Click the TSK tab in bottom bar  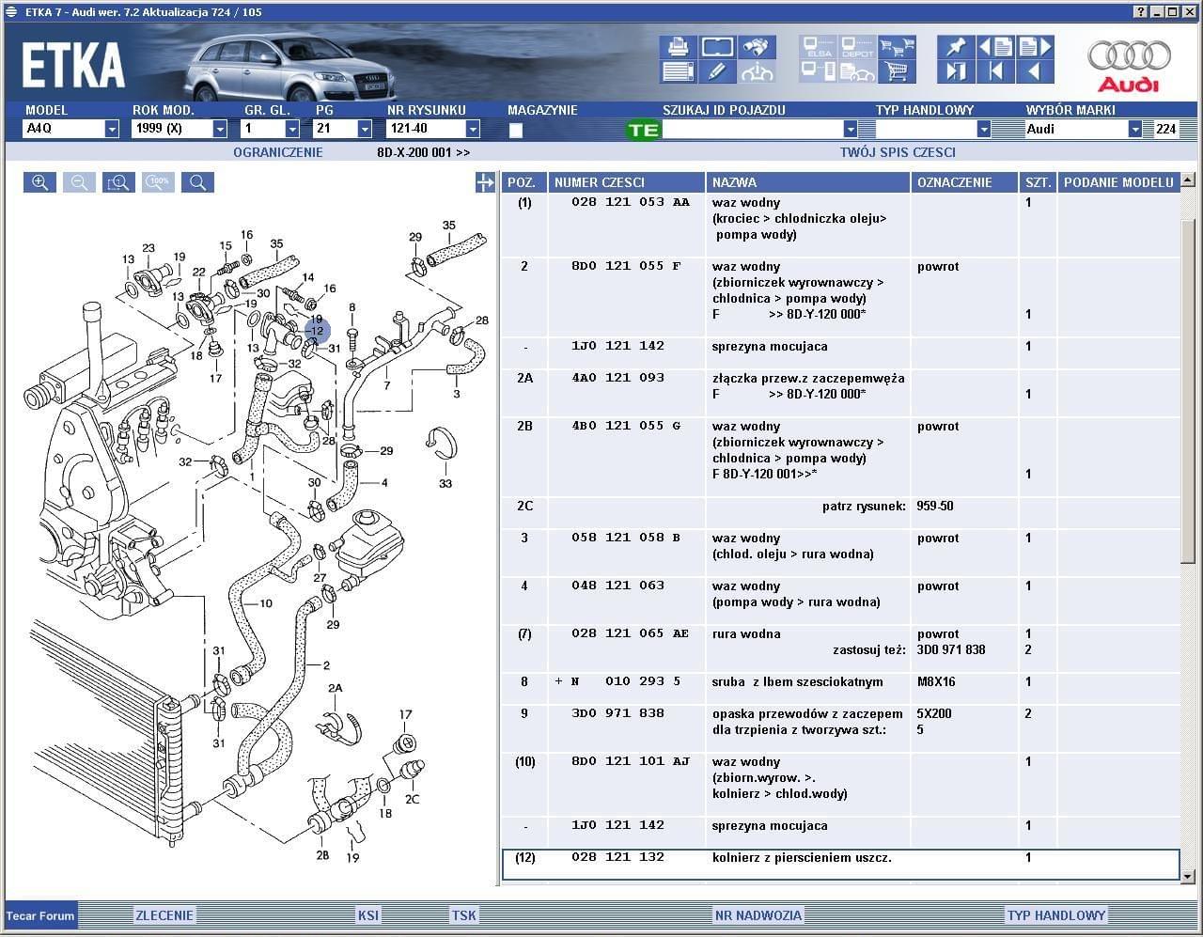pos(464,915)
